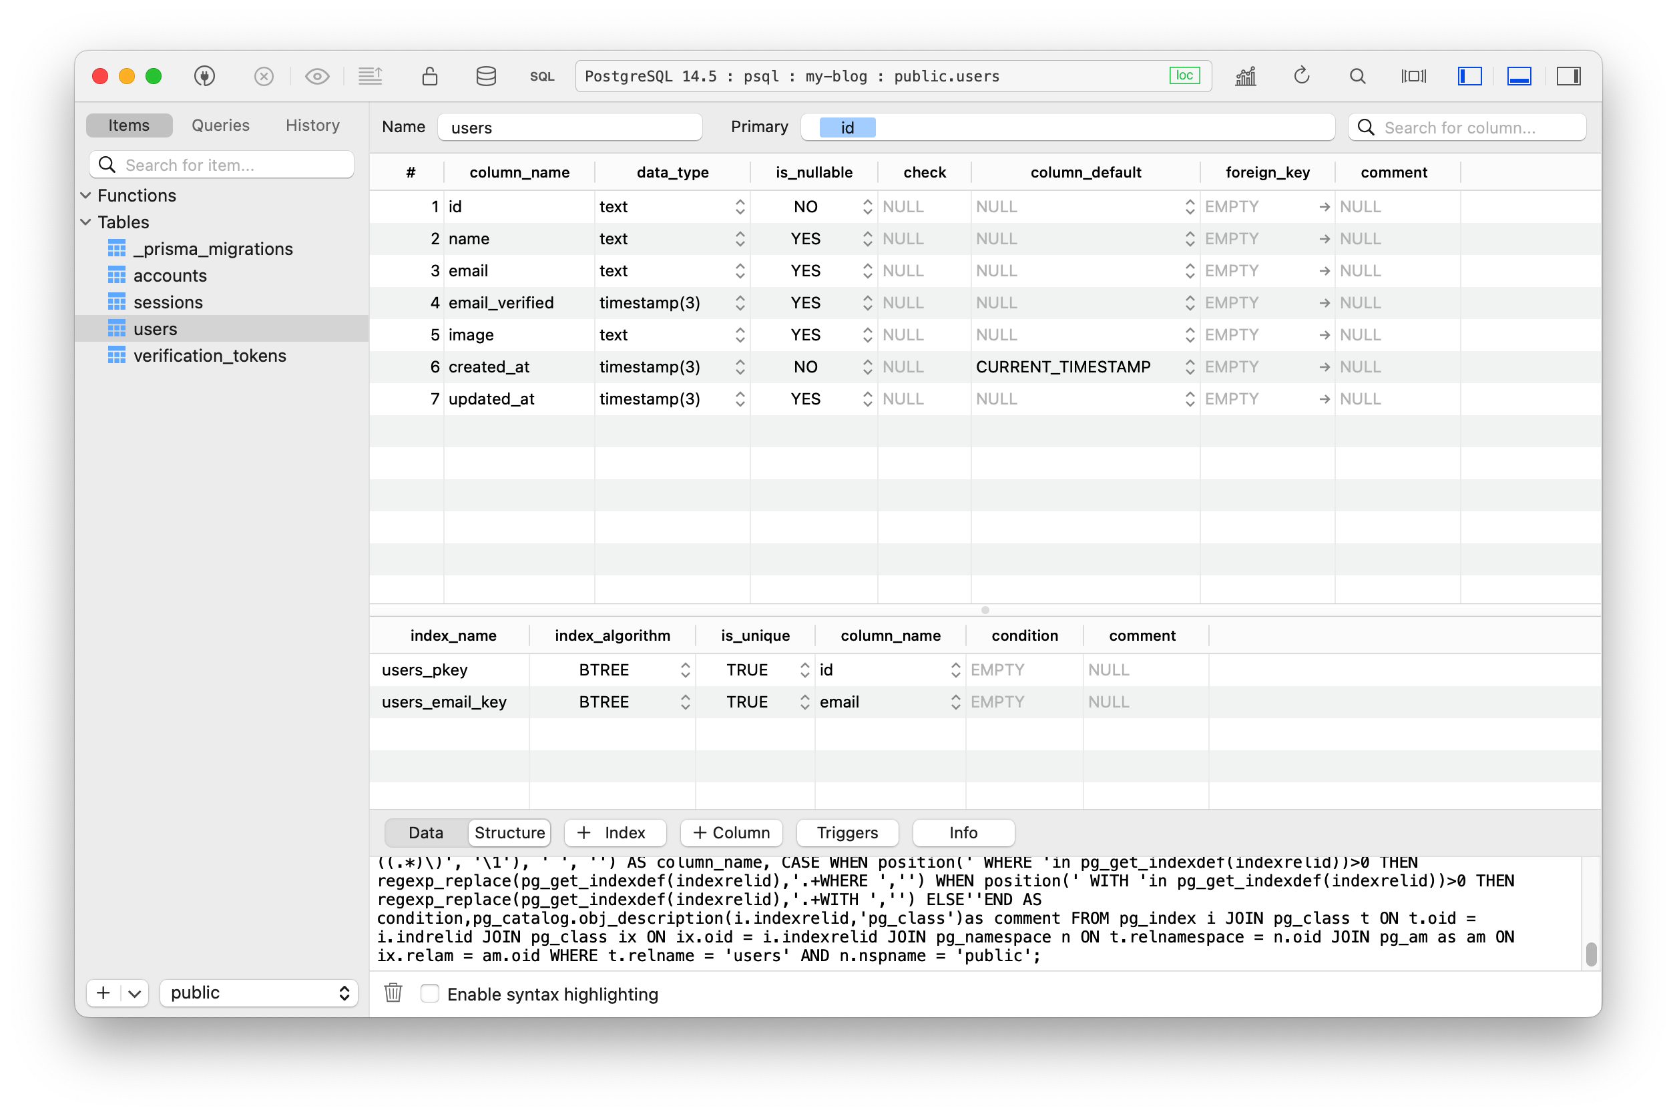Open data_type dropdown for email_verified row
The width and height of the screenshot is (1677, 1116).
pyautogui.click(x=740, y=302)
